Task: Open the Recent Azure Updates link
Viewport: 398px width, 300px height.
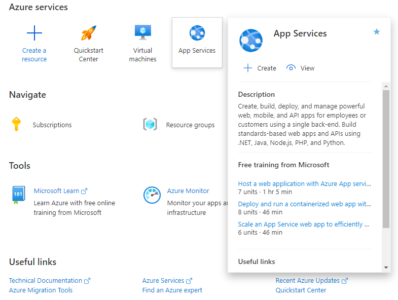Action: pos(307,281)
